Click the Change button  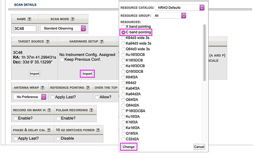(x=128, y=147)
